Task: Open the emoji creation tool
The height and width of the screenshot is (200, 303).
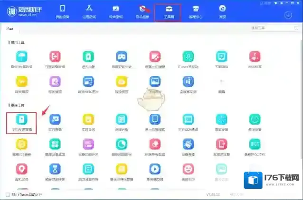Action: (188, 170)
